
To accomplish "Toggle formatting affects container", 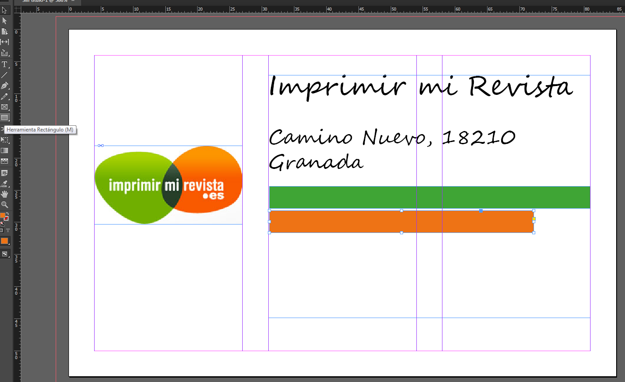I will pyautogui.click(x=2, y=230).
